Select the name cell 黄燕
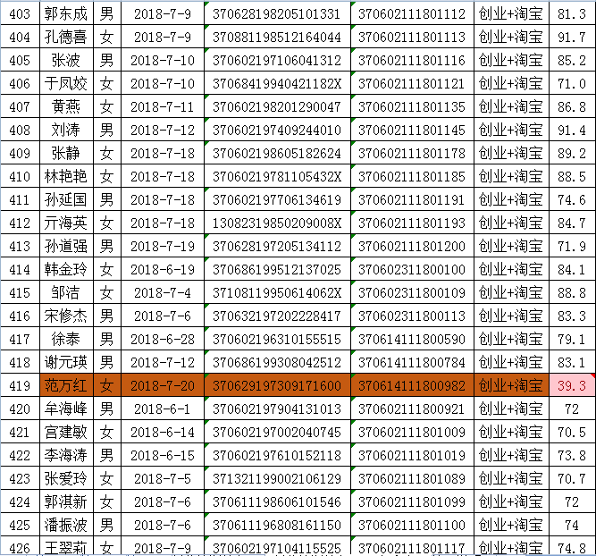Viewport: 596px width, 556px height. tap(66, 107)
